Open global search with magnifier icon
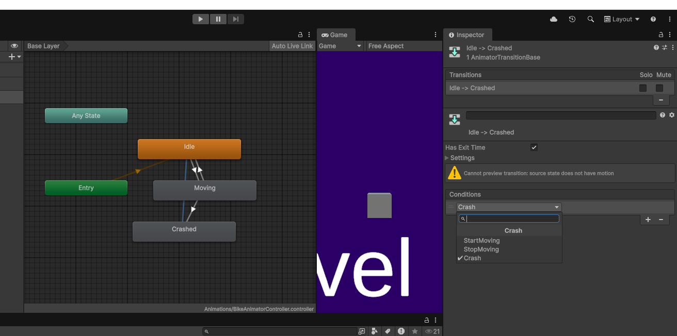677x336 pixels. 590,19
